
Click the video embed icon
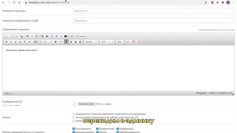coord(66,36)
